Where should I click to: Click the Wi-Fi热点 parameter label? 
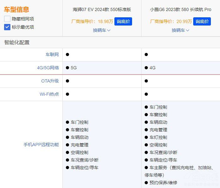[x=49, y=94]
